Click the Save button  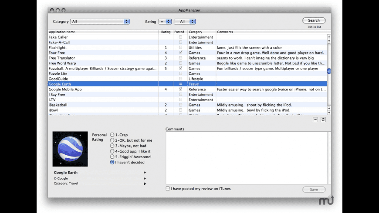pyautogui.click(x=314, y=190)
